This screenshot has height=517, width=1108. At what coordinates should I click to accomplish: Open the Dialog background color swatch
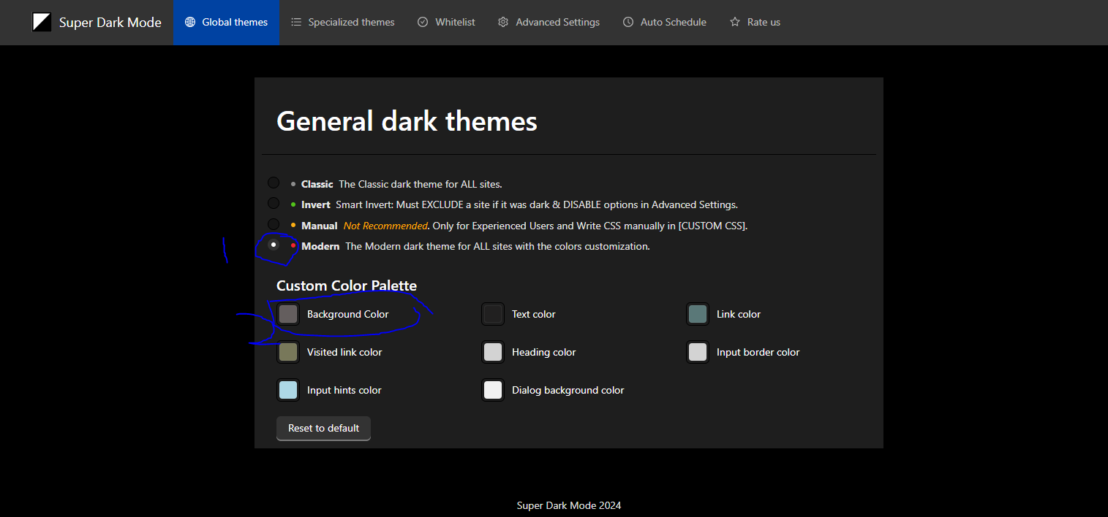coord(493,390)
